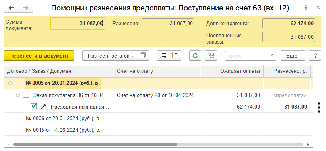Click the Неоплаченные заказы field
The image size is (326, 151).
point(289,37)
